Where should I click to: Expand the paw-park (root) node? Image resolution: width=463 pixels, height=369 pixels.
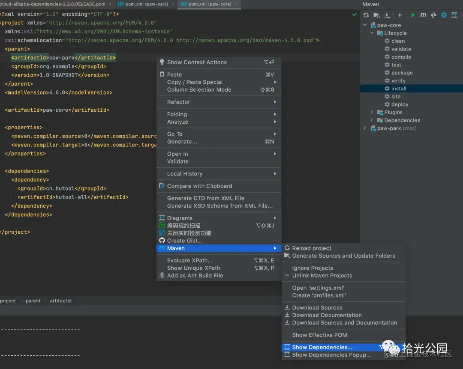pos(365,128)
